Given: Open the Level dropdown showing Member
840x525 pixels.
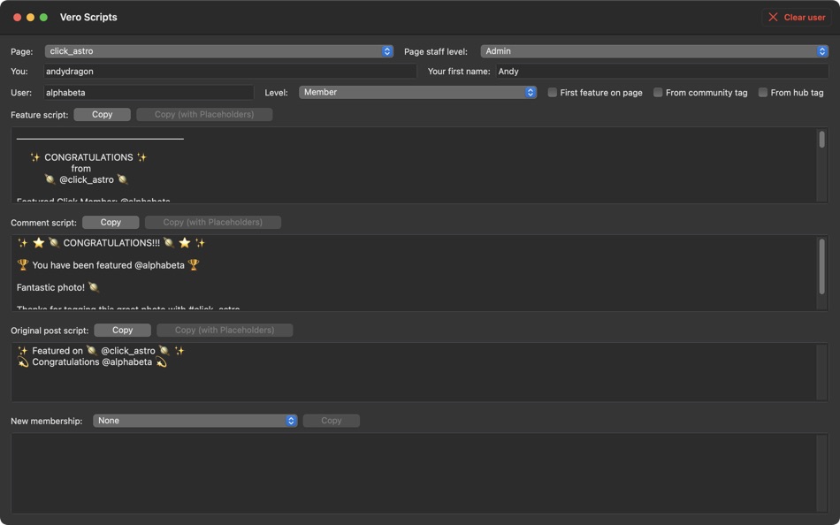Looking at the screenshot, I should pyautogui.click(x=416, y=91).
